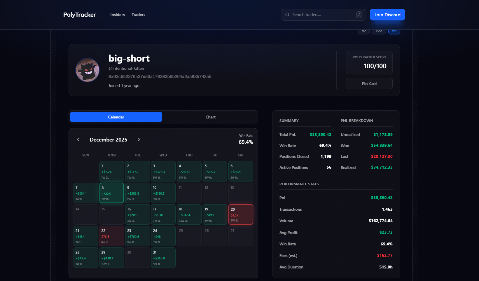Select the All time range filter
The height and width of the screenshot is (281, 479).
394,31
